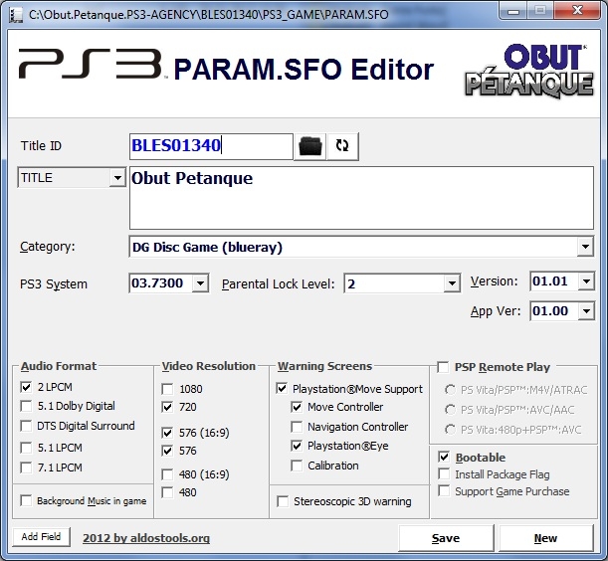
Task: Check the plain 480 resolution
Action: (x=167, y=492)
